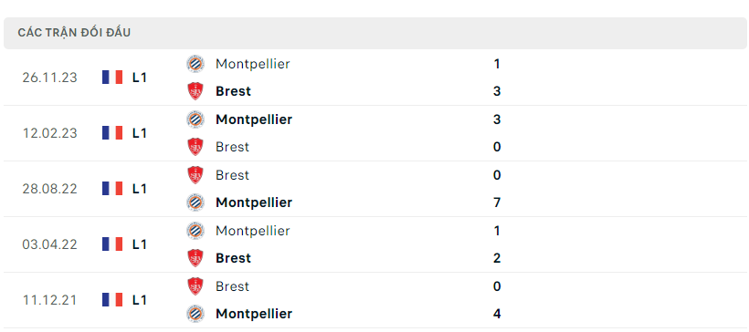Open Brest team name in 03.04.22 match
The width and height of the screenshot is (749, 332).
point(233,258)
